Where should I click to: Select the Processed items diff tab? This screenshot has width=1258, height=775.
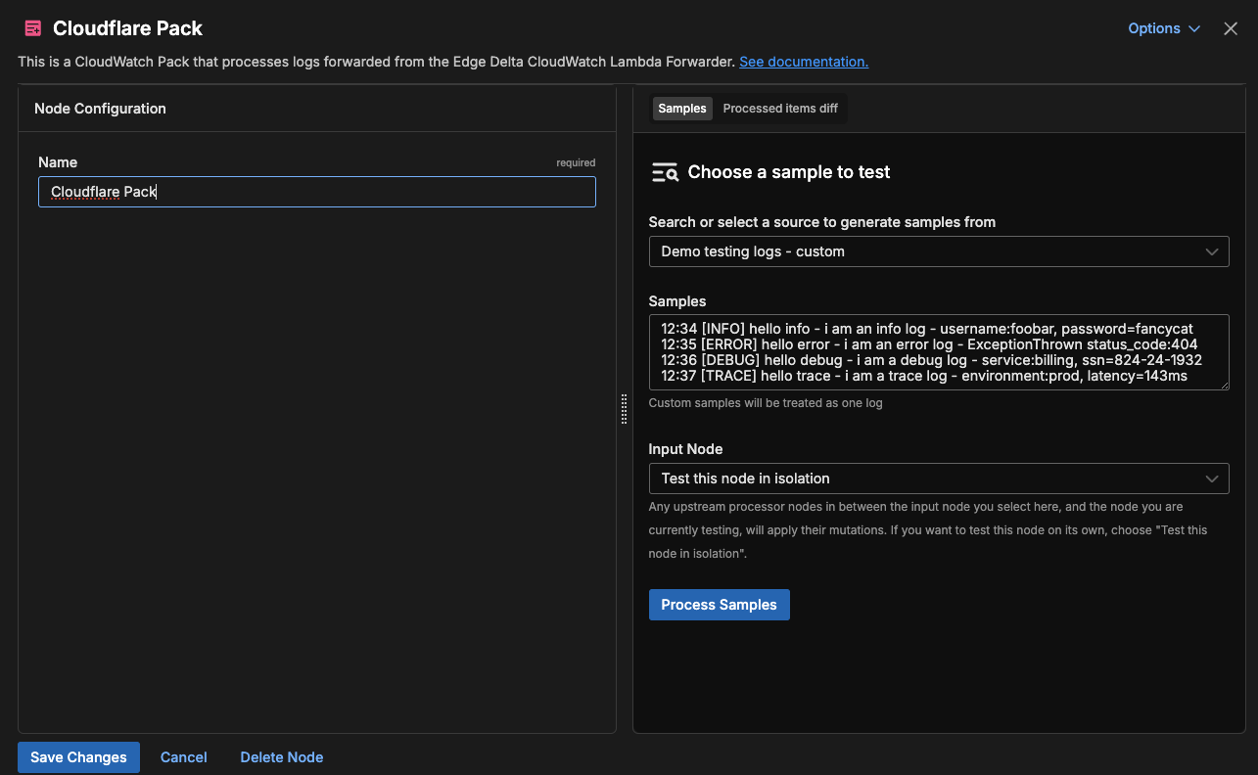coord(779,109)
